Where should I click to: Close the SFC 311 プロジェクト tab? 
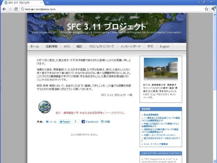coord(41,3)
